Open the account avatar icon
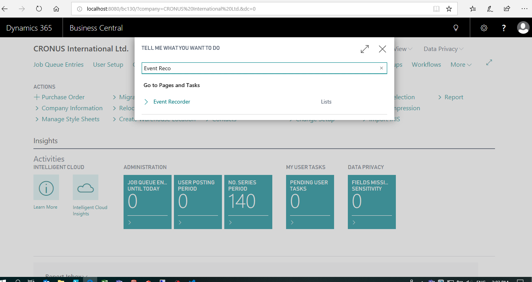532x282 pixels. pyautogui.click(x=523, y=27)
